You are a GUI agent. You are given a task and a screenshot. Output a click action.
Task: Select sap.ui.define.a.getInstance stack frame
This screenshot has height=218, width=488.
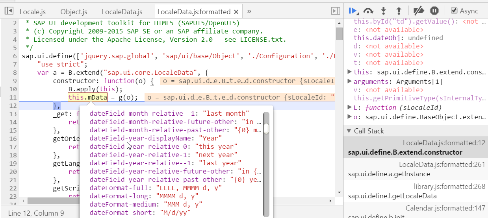click(x=416, y=169)
